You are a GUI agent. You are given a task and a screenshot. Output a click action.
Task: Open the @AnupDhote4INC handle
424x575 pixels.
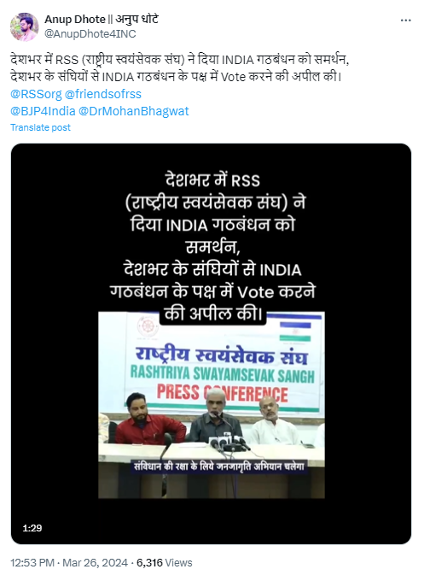[x=90, y=33]
